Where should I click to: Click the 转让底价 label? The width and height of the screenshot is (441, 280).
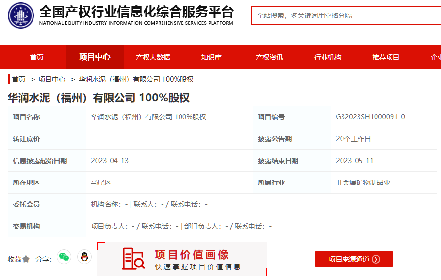[26, 139]
